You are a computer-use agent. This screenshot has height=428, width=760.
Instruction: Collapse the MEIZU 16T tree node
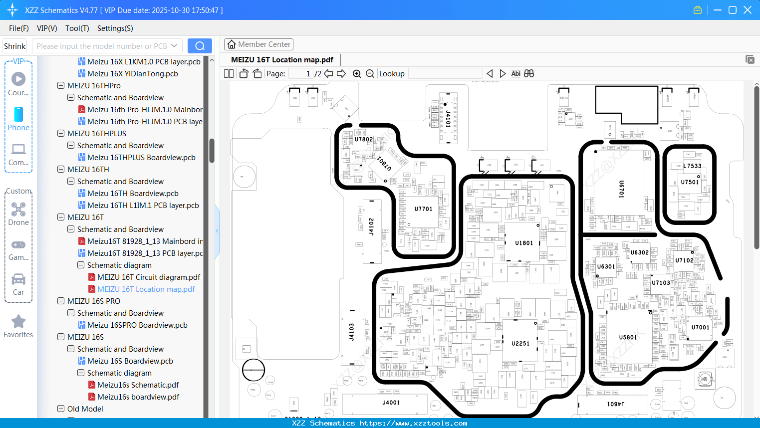click(x=60, y=217)
